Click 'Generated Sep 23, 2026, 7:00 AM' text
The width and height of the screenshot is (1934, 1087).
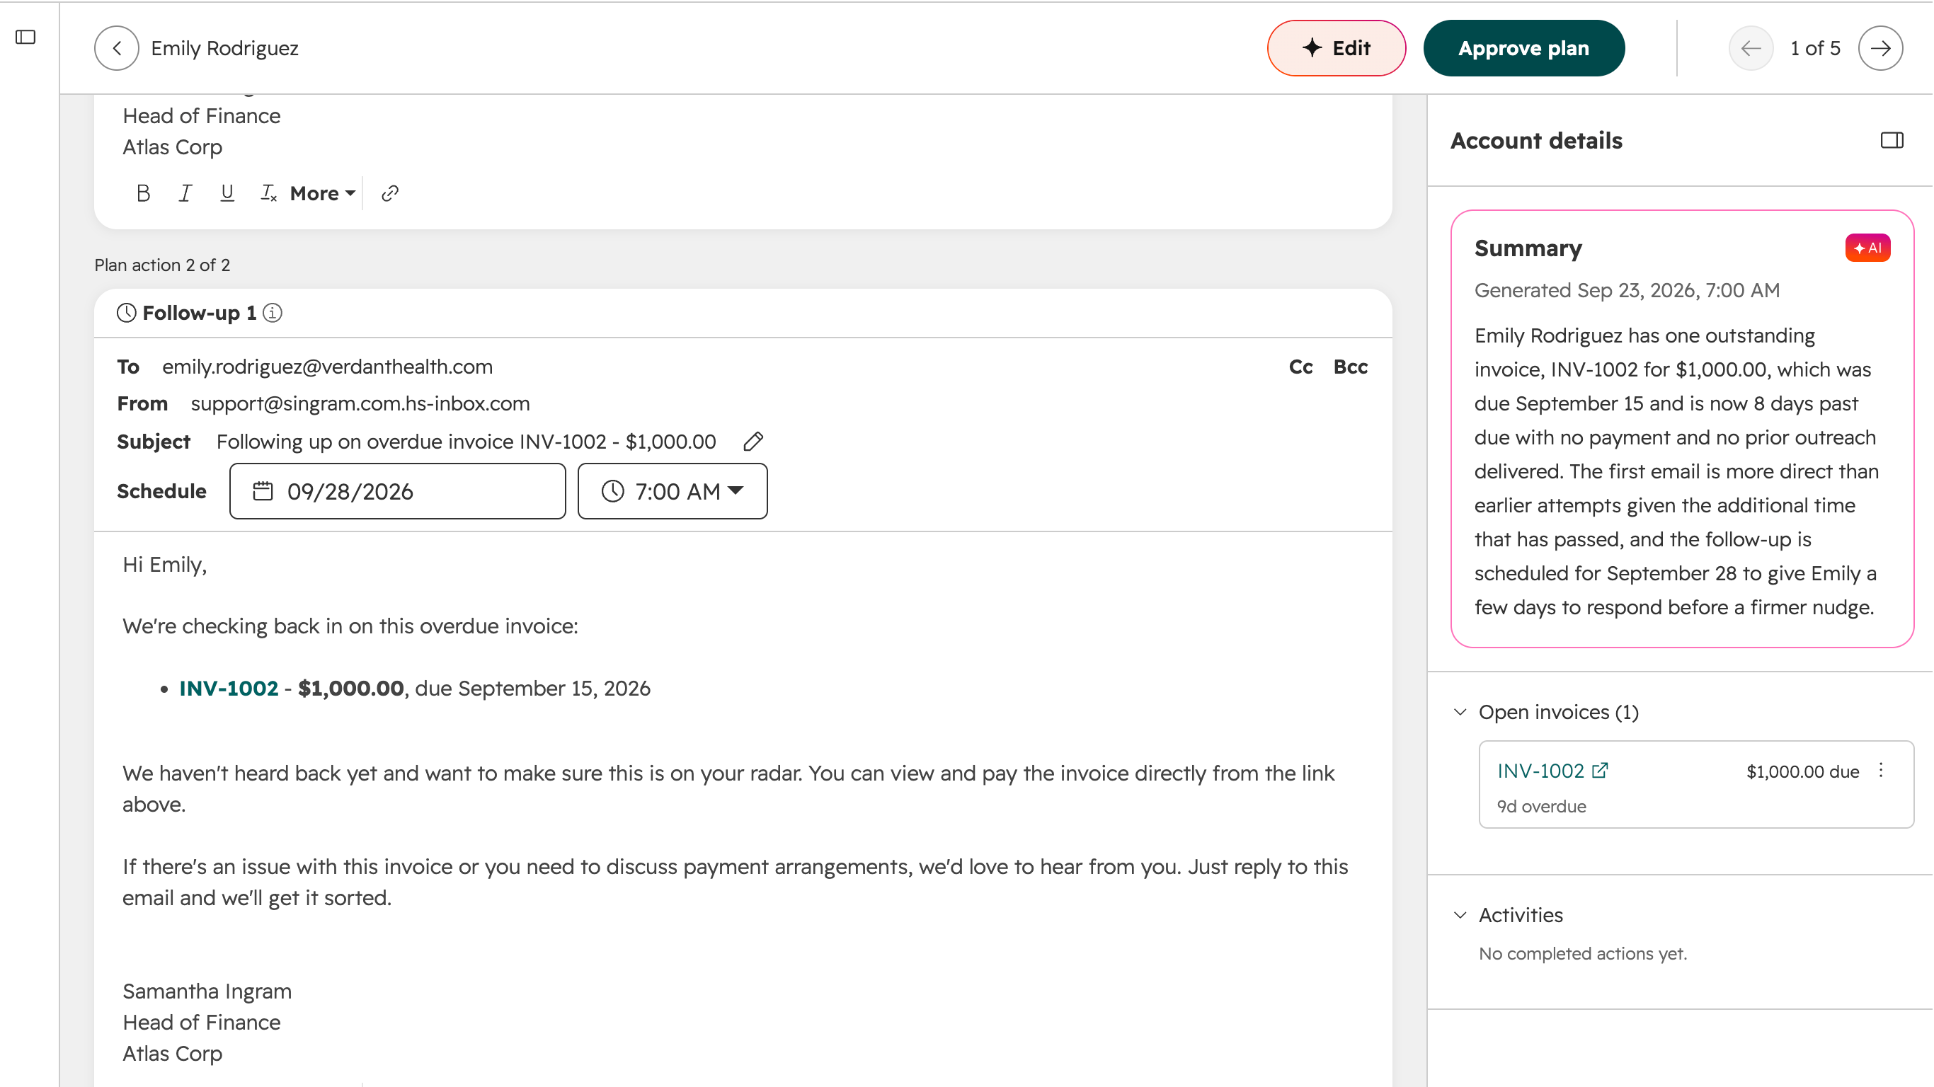(x=1627, y=291)
